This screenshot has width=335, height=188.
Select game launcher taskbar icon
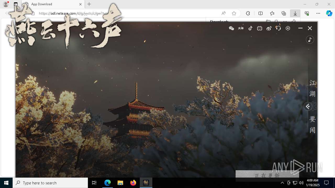(x=146, y=183)
